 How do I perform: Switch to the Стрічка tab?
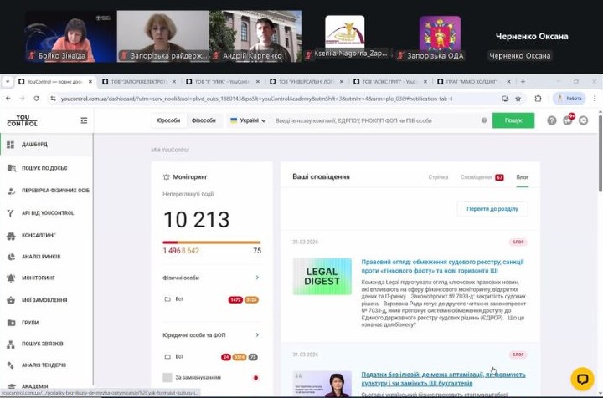(x=438, y=177)
